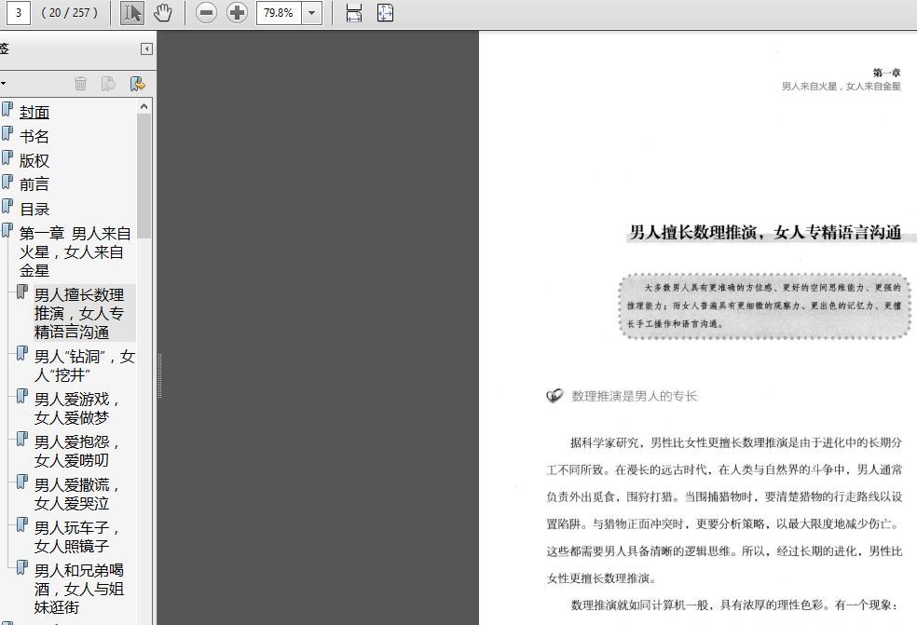Open bookmark 男人爱游戏，女人爱做梦

[78, 408]
